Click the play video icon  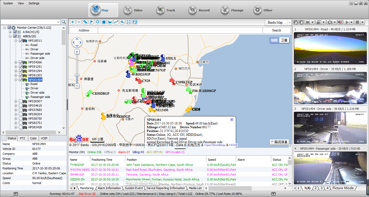(347, 22)
